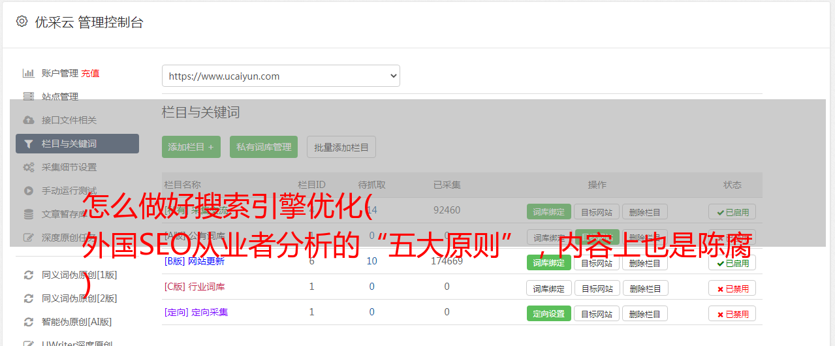The image size is (835, 346).
Task: Click the cloud icon for 接口文件相关
Action: tap(28, 120)
